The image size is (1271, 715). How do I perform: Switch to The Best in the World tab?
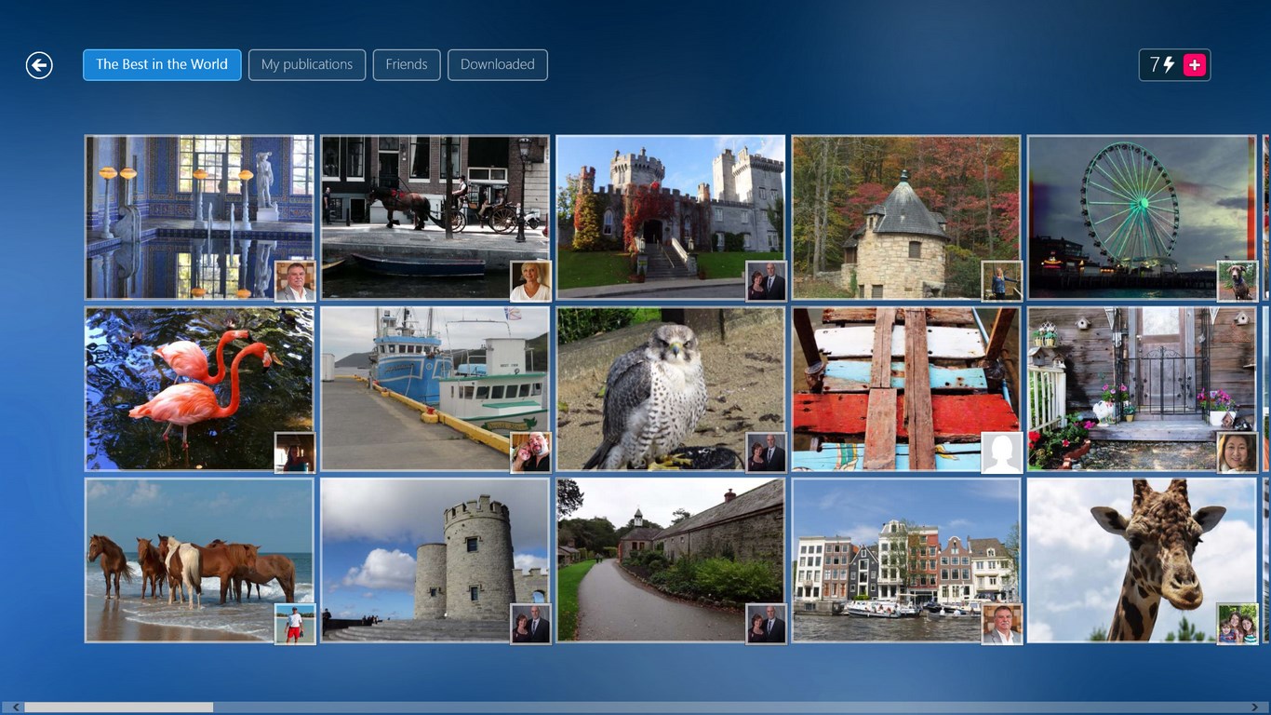[x=162, y=65]
